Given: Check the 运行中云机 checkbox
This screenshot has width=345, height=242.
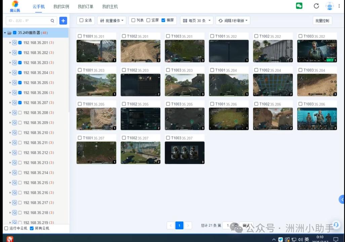Looking at the screenshot, I should tap(6, 228).
